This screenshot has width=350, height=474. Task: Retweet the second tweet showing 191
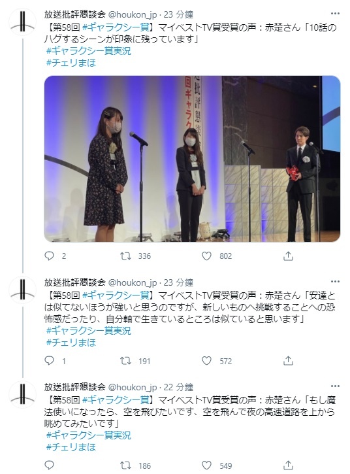pos(125,361)
